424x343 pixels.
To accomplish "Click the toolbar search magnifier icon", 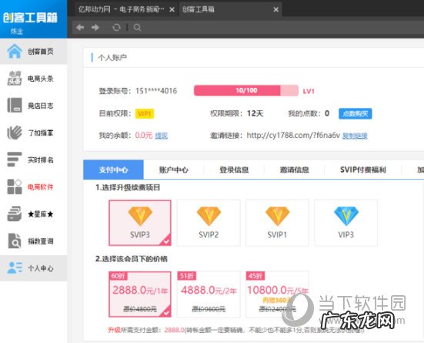I will point(138,28).
